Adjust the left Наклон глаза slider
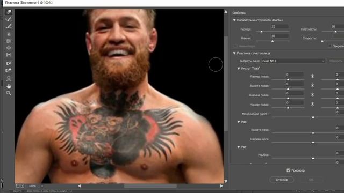 (288, 108)
